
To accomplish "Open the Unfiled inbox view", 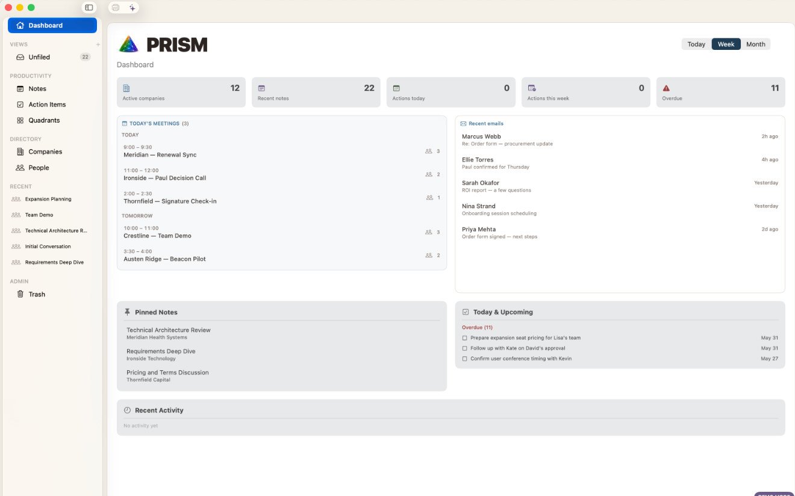I will click(x=52, y=57).
